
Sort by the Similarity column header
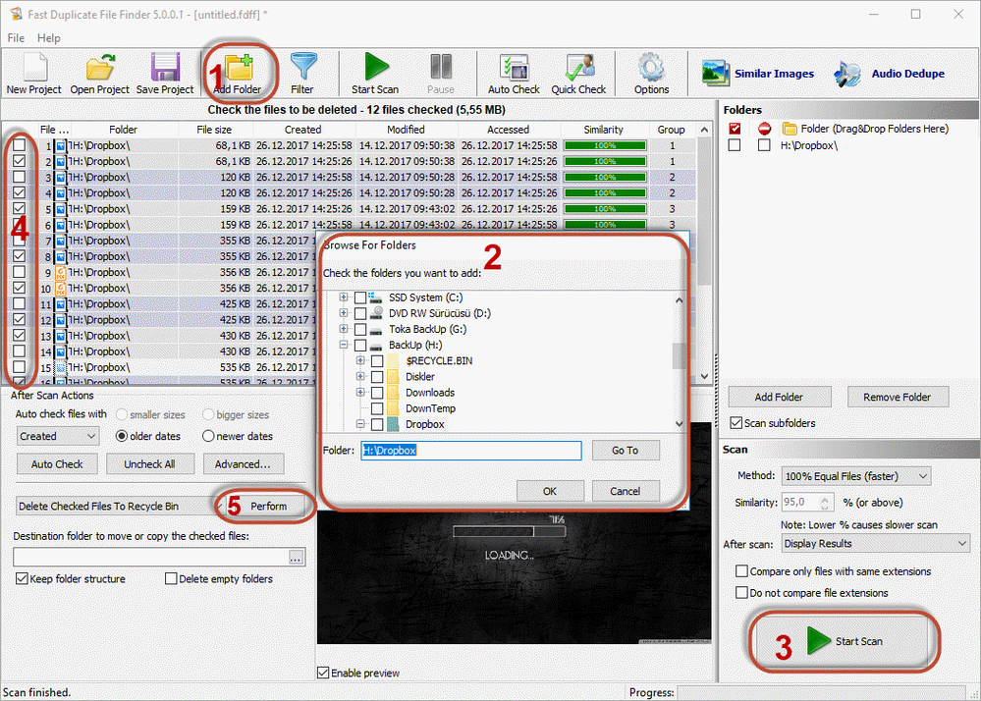pos(604,130)
